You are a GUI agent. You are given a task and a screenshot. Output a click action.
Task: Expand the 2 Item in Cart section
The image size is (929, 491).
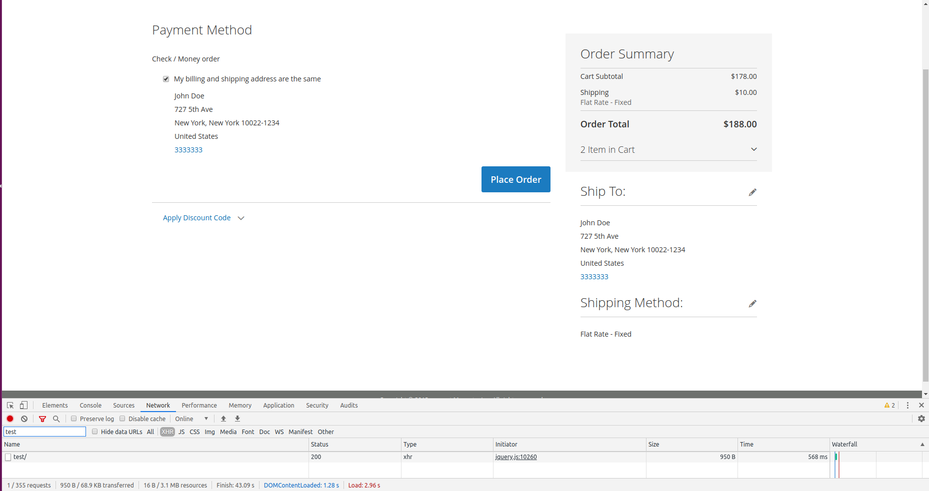click(x=668, y=150)
